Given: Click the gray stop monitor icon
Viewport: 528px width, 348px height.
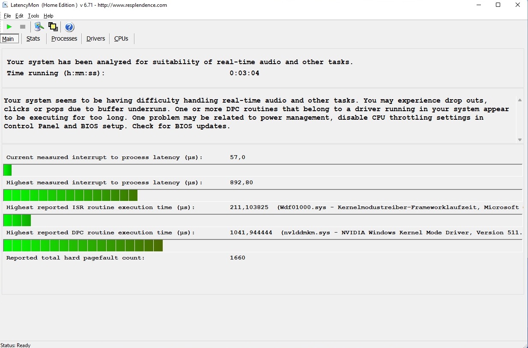Looking at the screenshot, I should click(x=23, y=27).
